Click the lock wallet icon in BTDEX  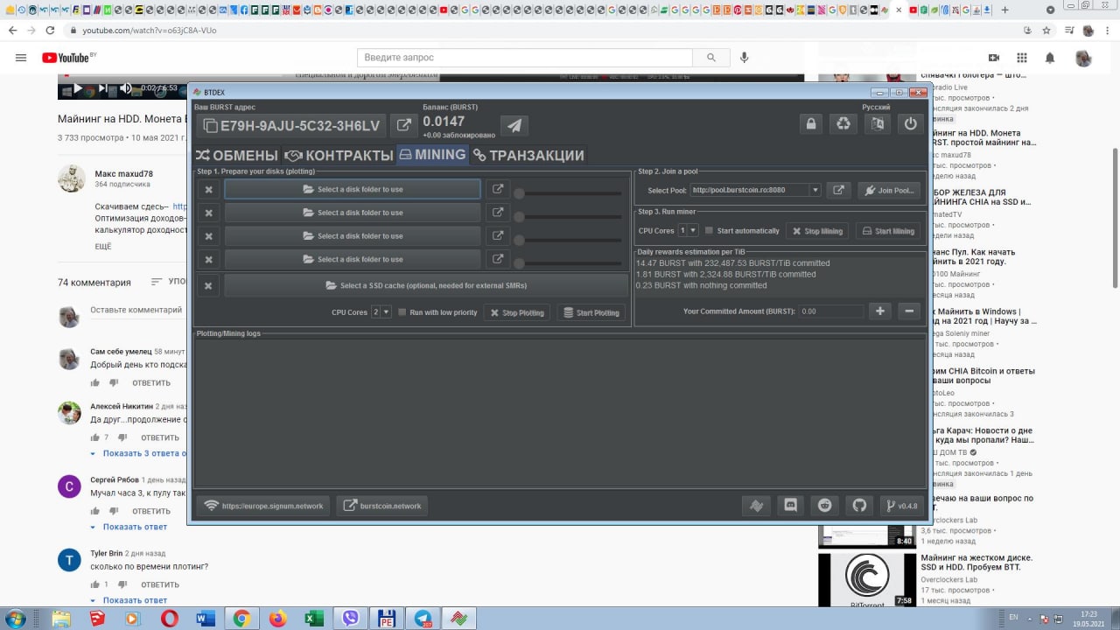811,123
